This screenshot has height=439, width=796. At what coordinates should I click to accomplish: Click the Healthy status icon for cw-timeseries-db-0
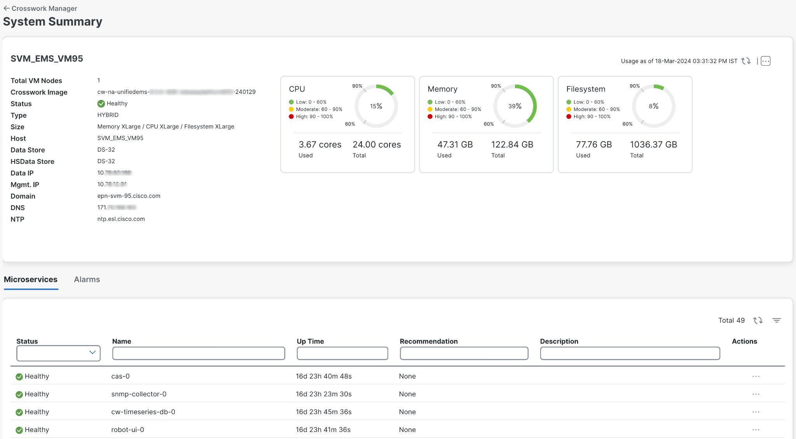(19, 411)
